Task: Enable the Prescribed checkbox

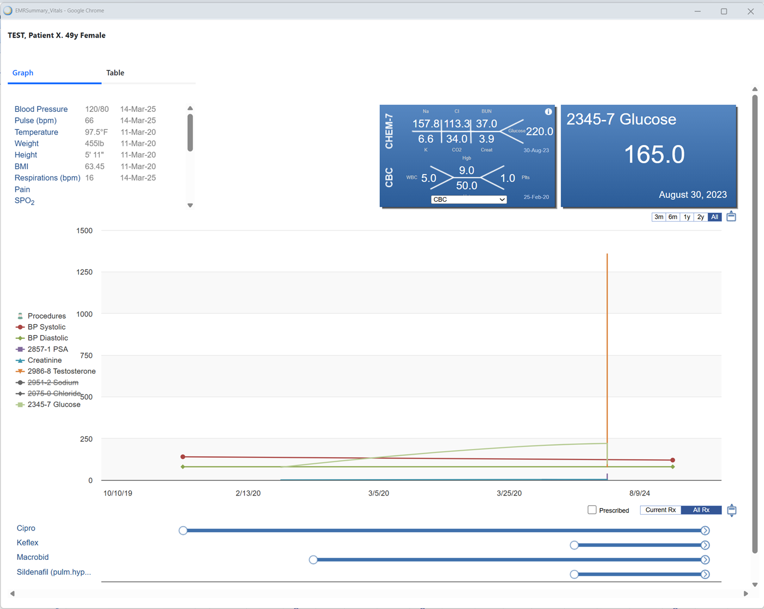Action: pos(592,510)
